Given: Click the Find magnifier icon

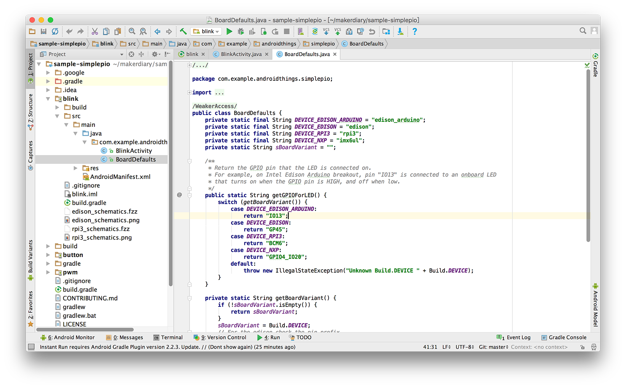Looking at the screenshot, I should (132, 32).
